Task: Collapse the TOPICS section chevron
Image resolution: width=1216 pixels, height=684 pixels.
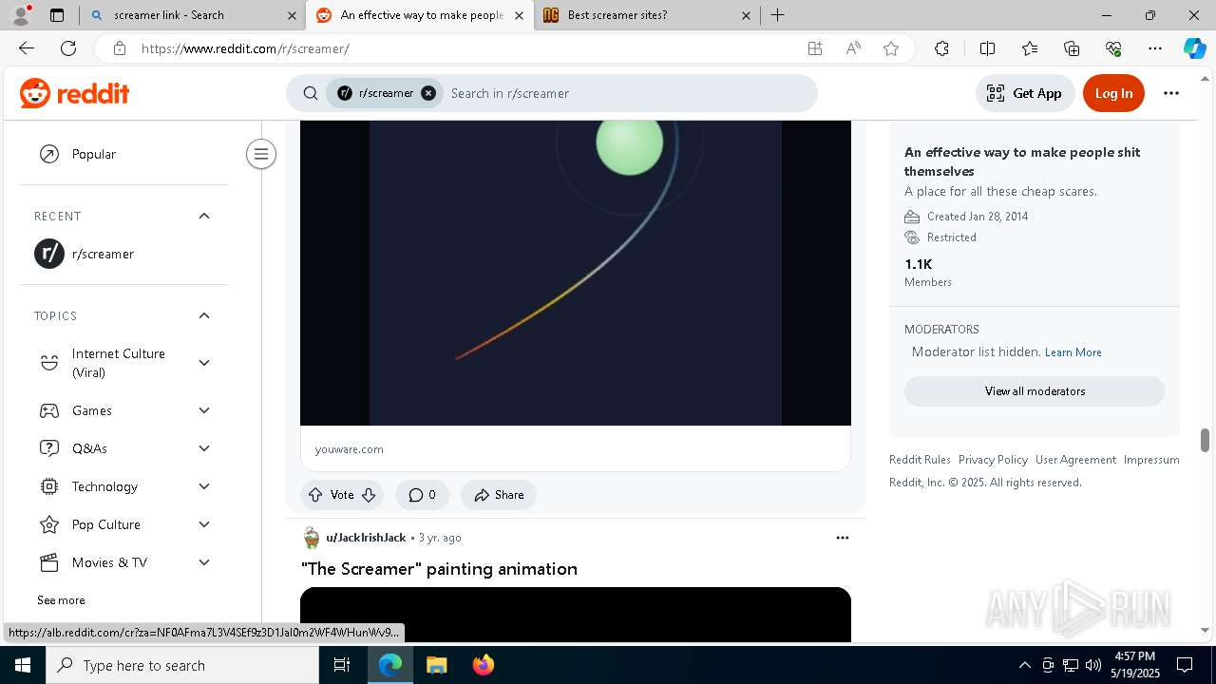Action: click(204, 315)
